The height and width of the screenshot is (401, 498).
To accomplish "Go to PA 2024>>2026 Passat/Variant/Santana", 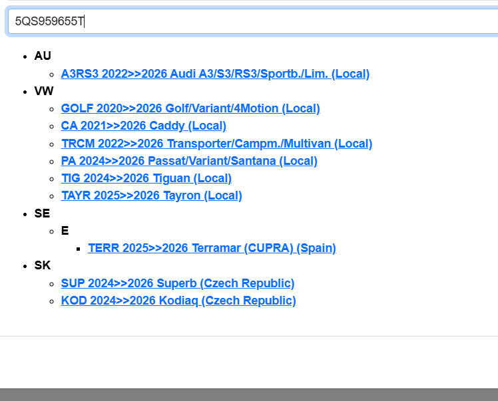I will (x=189, y=161).
